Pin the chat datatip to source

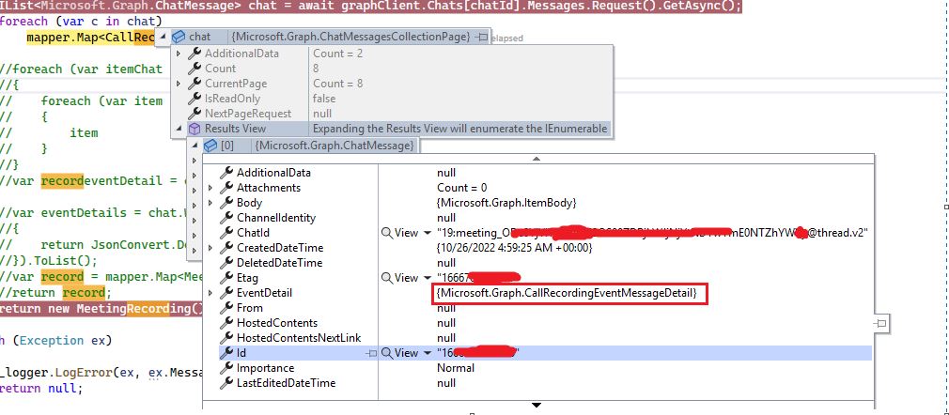click(482, 37)
